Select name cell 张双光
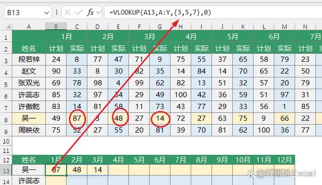This screenshot has width=322, height=185. (x=29, y=83)
